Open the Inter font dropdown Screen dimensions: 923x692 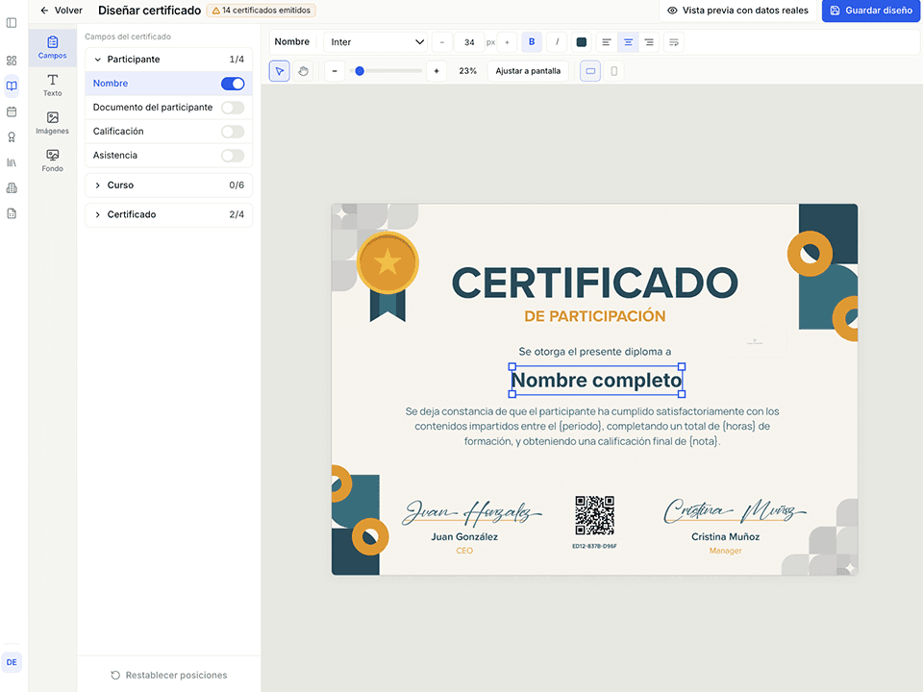pyautogui.click(x=376, y=41)
